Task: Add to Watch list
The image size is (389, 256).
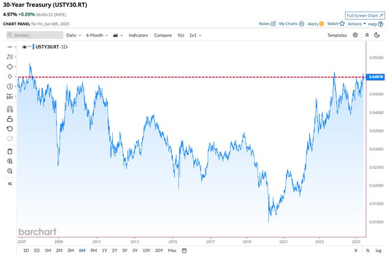Action: (336, 23)
